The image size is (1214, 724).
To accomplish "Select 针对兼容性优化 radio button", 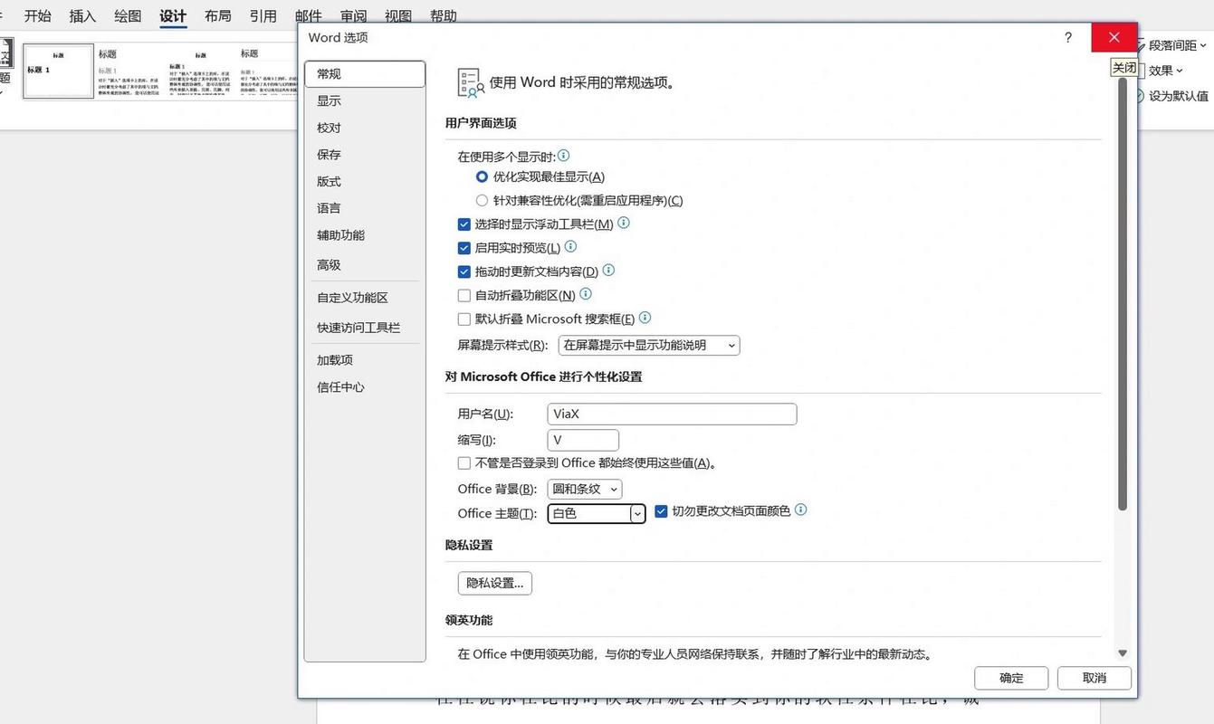I will [x=482, y=200].
